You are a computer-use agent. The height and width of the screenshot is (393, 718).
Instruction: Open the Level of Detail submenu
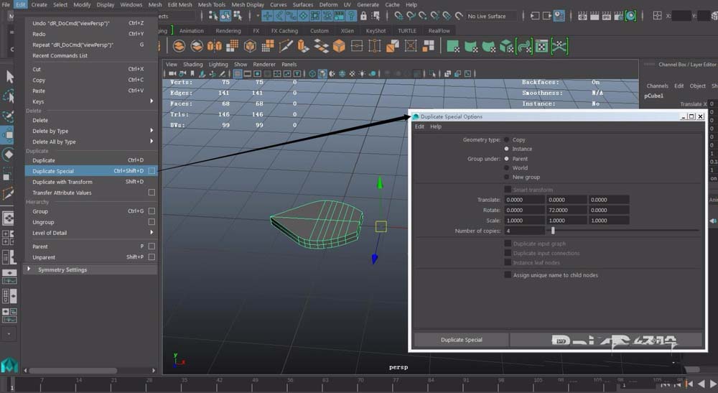coord(90,233)
